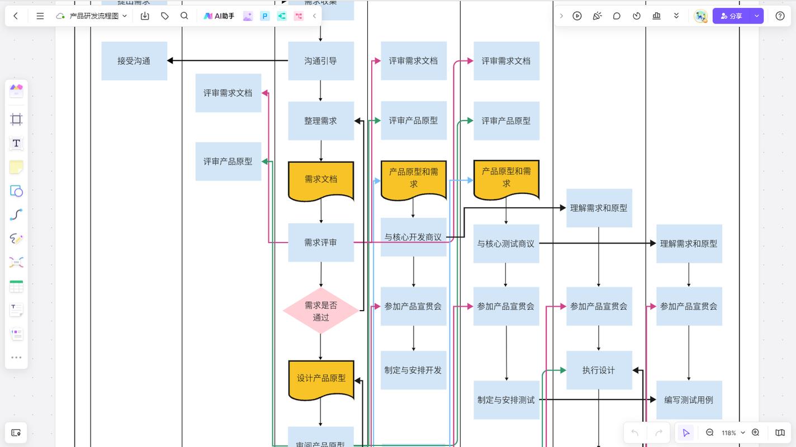
Task: Zoom in with the plus magnifier
Action: tap(756, 432)
